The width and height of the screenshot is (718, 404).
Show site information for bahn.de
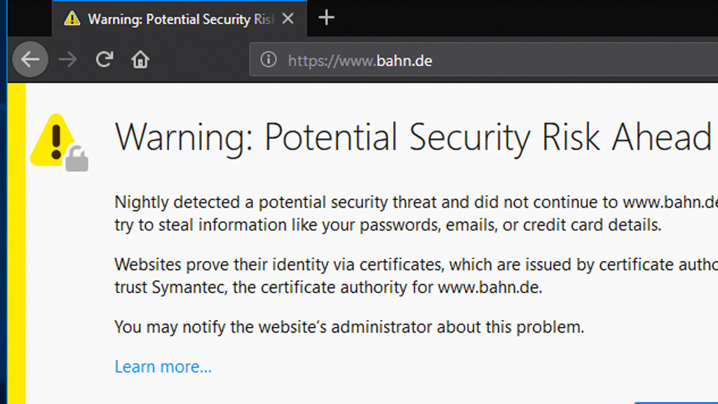pyautogui.click(x=269, y=60)
